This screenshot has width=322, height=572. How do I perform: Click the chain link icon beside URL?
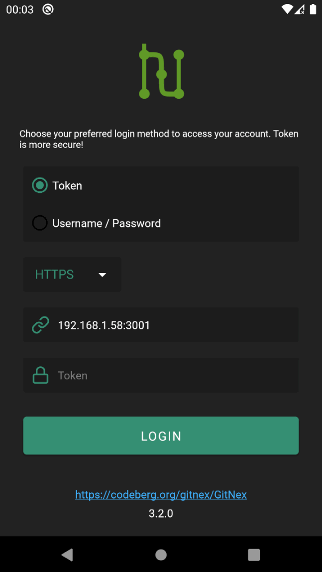(x=40, y=325)
